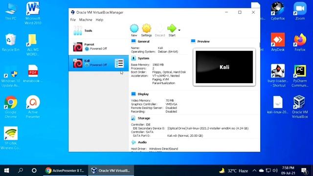Screen dimensions: 313x176
Task: Click the volume icon in system tray
Action: [x=275, y=171]
